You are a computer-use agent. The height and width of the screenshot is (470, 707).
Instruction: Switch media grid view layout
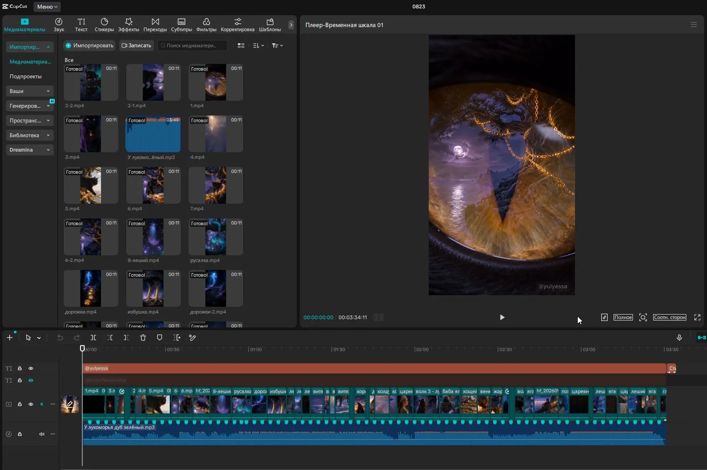click(241, 46)
